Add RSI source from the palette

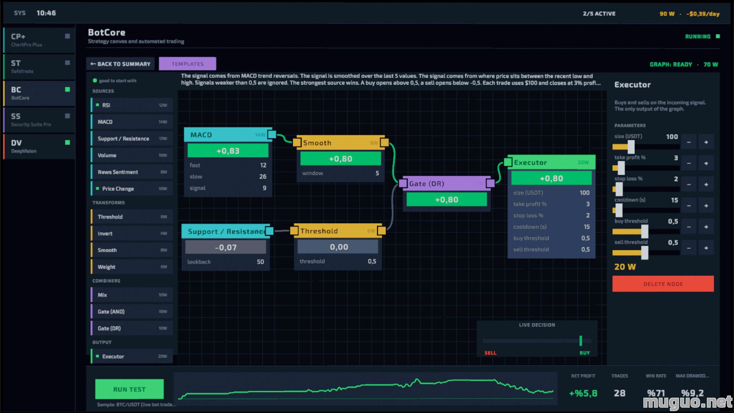132,105
